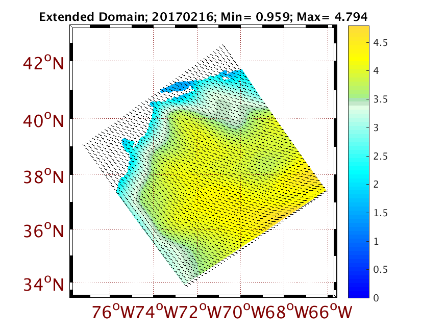
Task: Click the 66°W longitude axis label
Action: click(x=331, y=312)
